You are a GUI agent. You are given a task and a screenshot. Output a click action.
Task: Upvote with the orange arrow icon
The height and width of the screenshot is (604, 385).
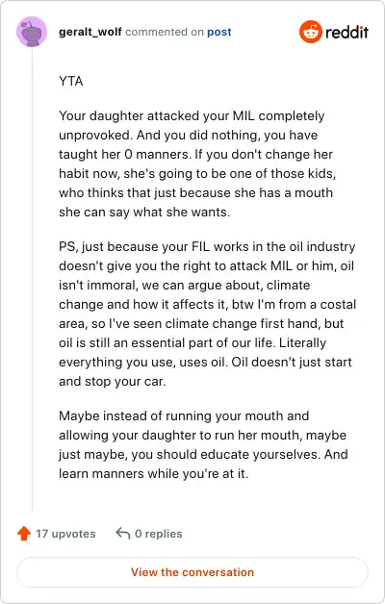(x=24, y=534)
